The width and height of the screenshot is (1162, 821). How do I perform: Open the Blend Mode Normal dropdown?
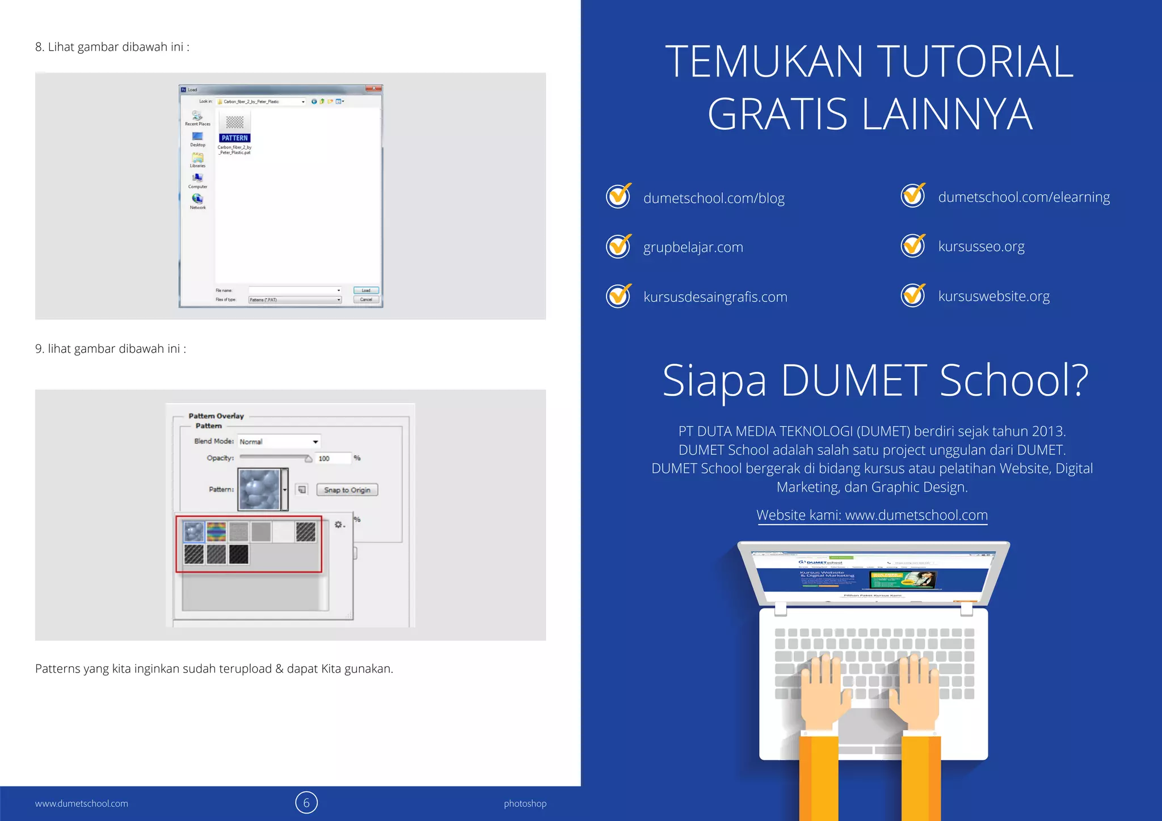click(279, 442)
